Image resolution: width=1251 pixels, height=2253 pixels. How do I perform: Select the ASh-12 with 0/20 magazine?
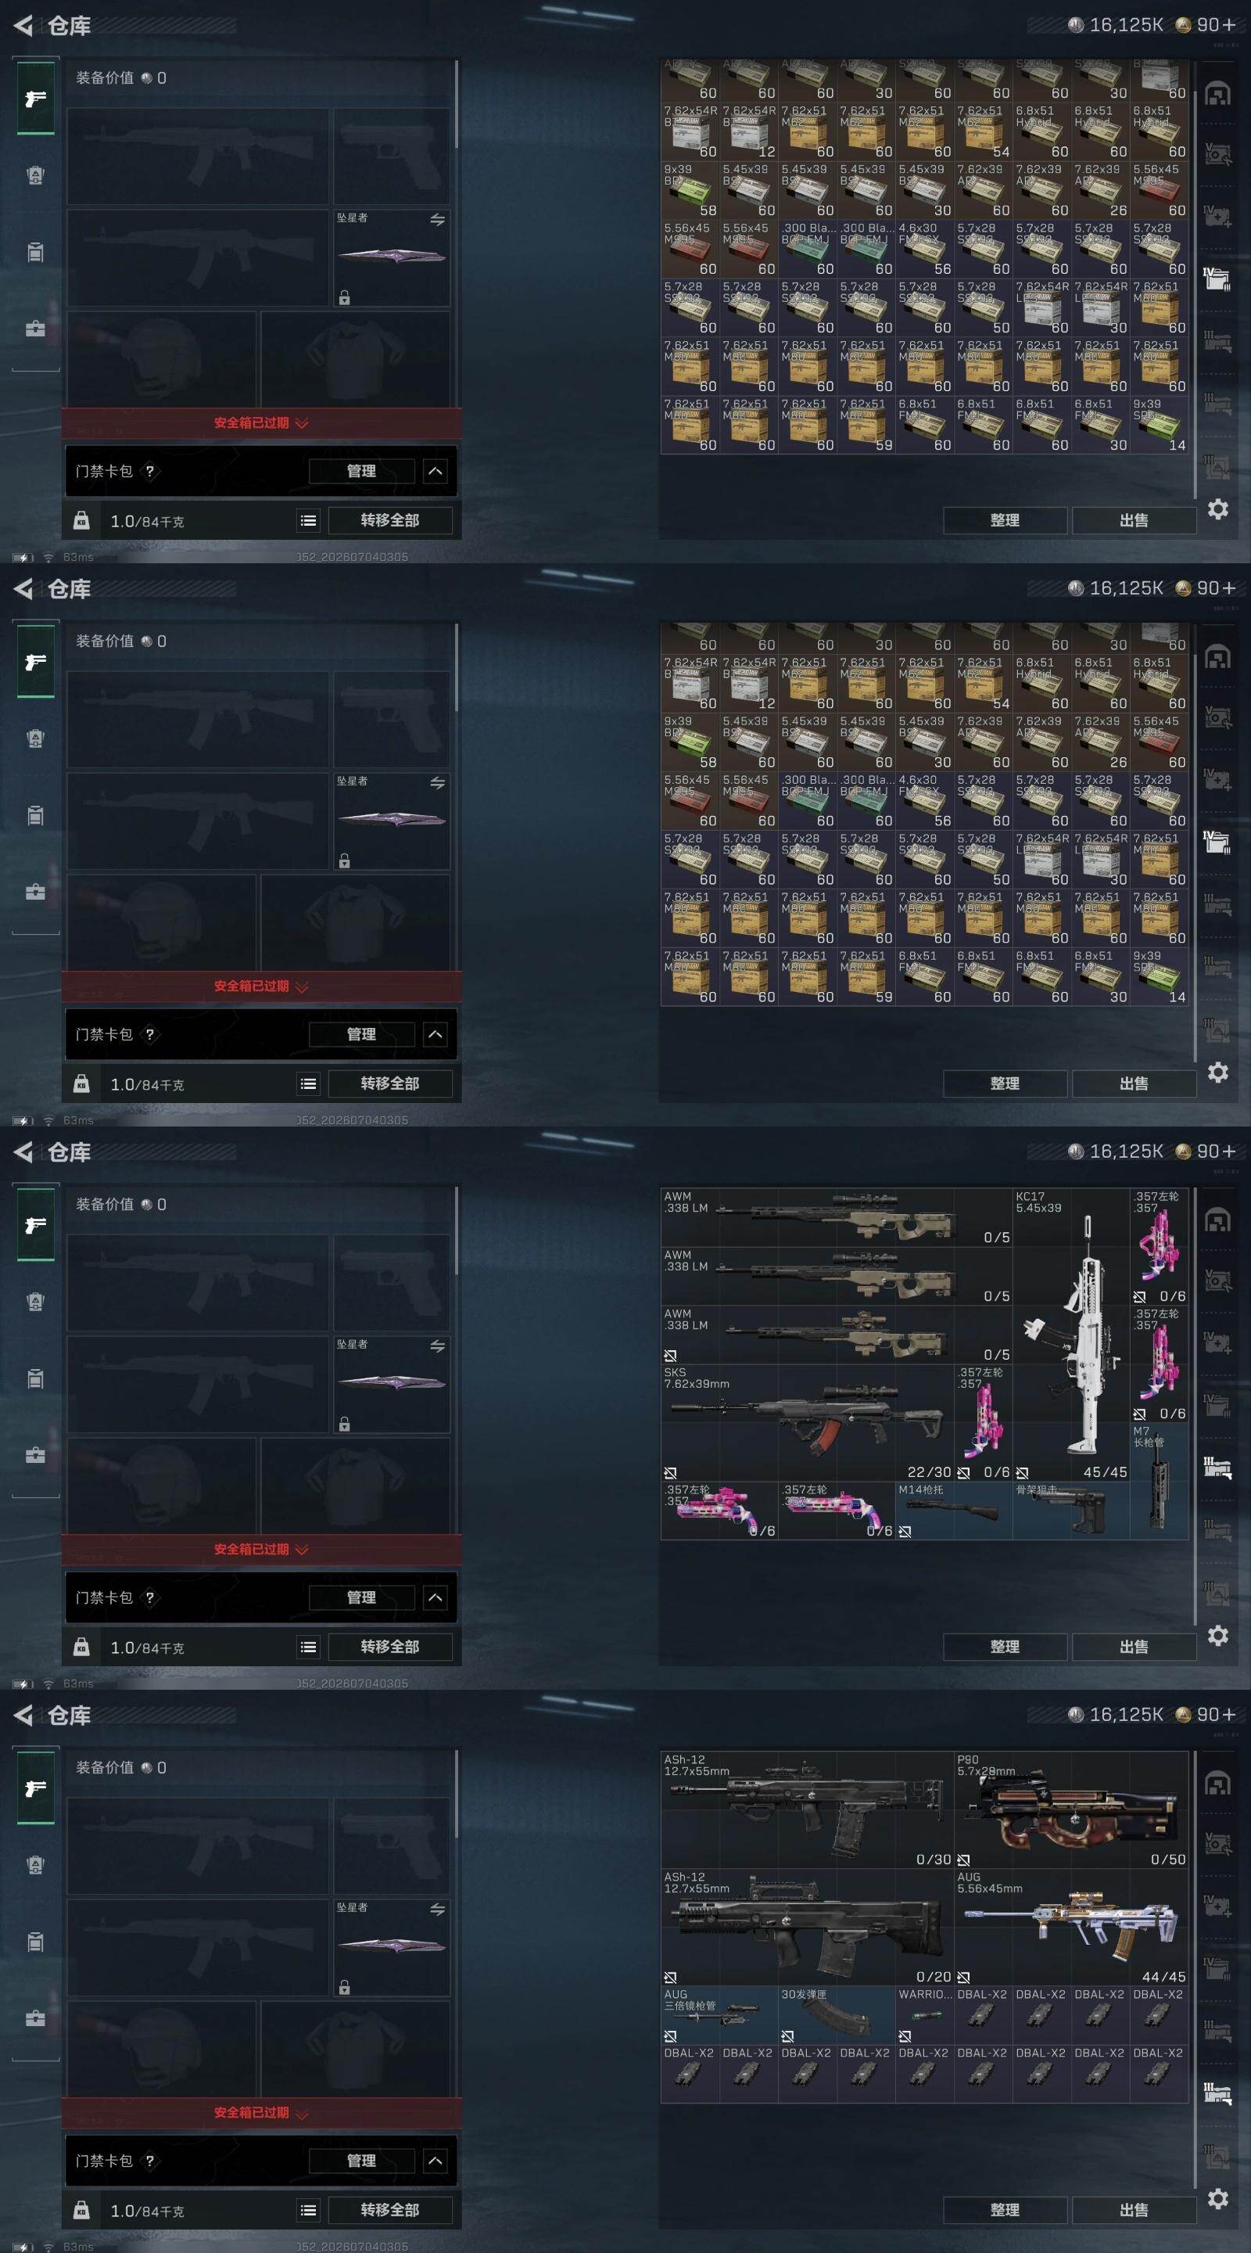(x=807, y=1927)
